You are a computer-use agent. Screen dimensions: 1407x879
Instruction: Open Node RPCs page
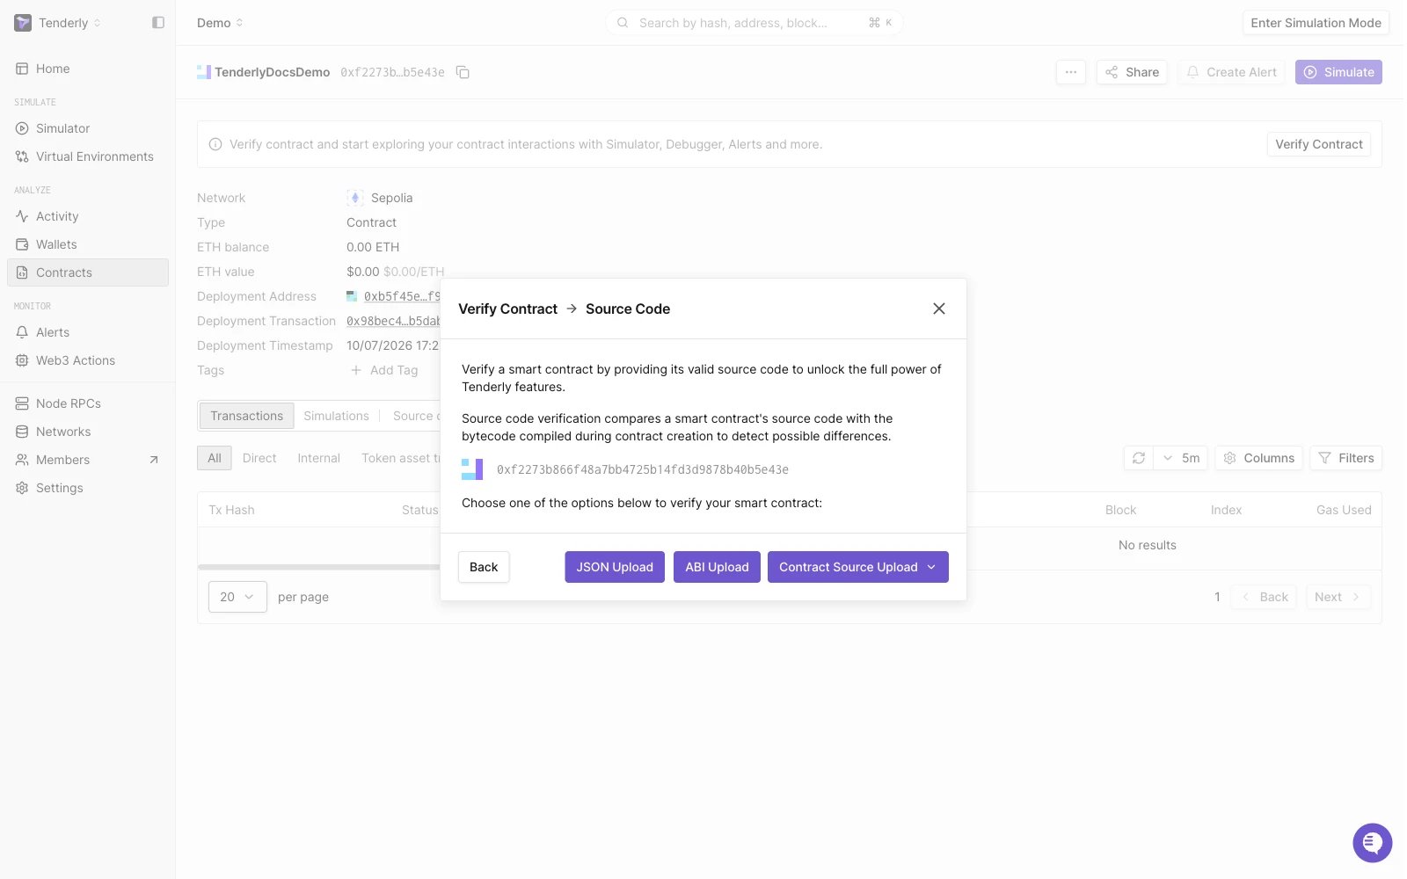click(x=88, y=403)
